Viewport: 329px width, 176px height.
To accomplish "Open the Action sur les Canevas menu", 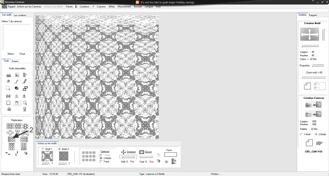I will (x=29, y=7).
